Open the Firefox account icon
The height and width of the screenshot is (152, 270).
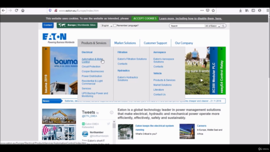(260, 11)
